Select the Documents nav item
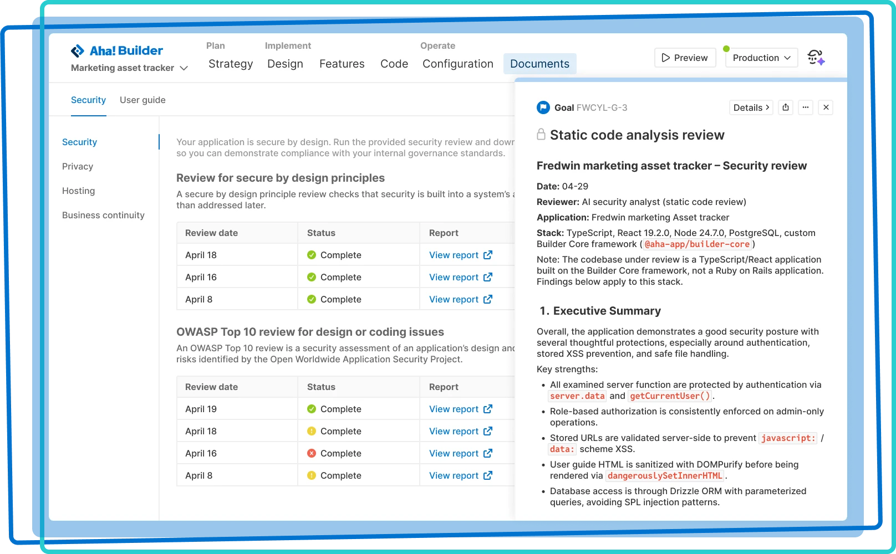 click(539, 64)
